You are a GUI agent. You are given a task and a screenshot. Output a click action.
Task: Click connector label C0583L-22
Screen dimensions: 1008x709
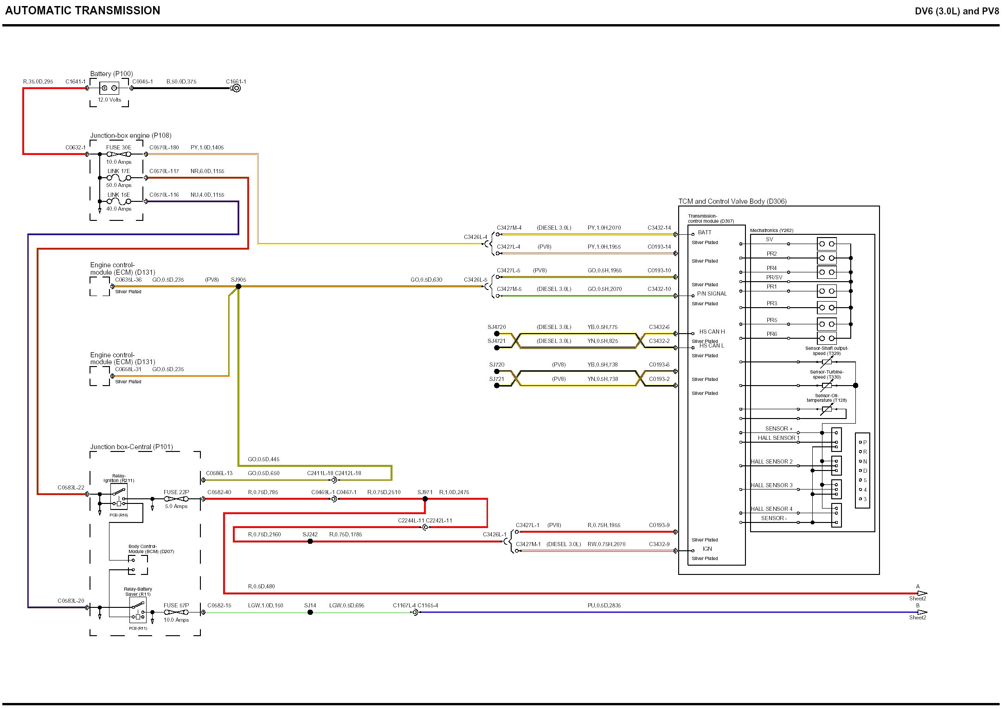71,488
